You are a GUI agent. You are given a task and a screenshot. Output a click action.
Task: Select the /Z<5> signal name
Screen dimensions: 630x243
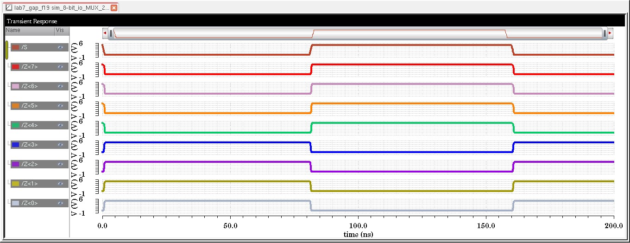pos(29,106)
